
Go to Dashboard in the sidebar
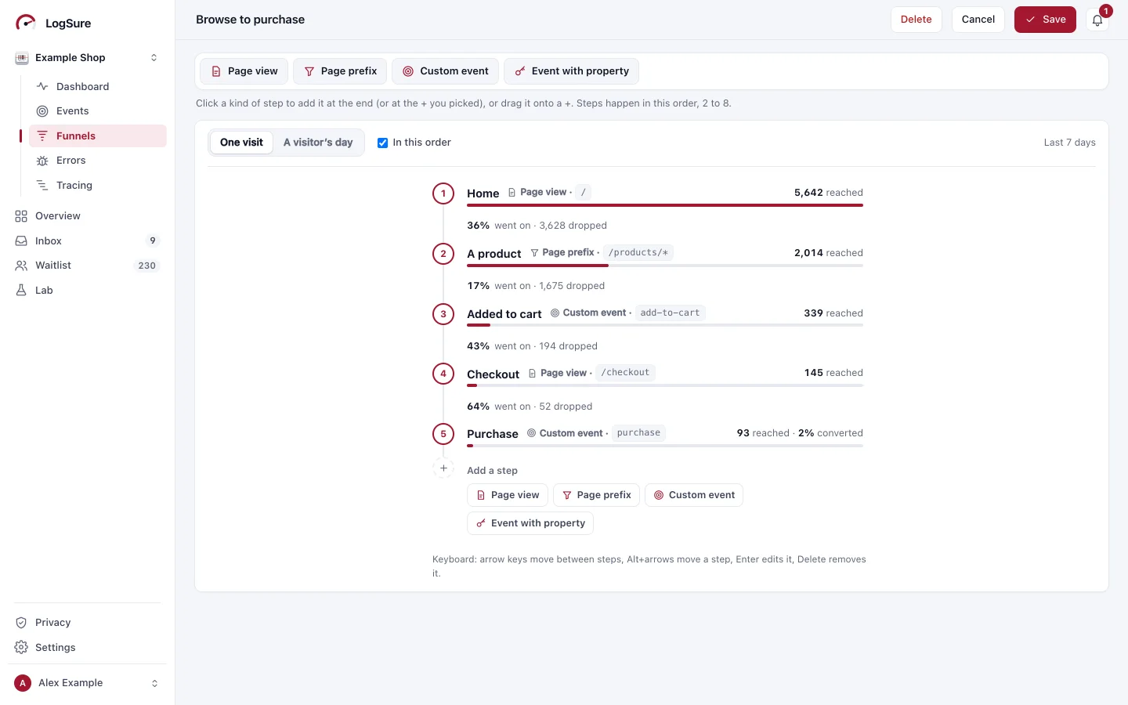(98, 86)
